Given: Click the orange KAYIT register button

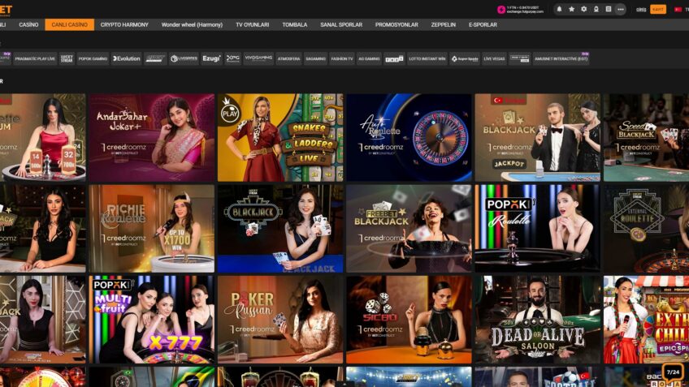Looking at the screenshot, I should 657,9.
